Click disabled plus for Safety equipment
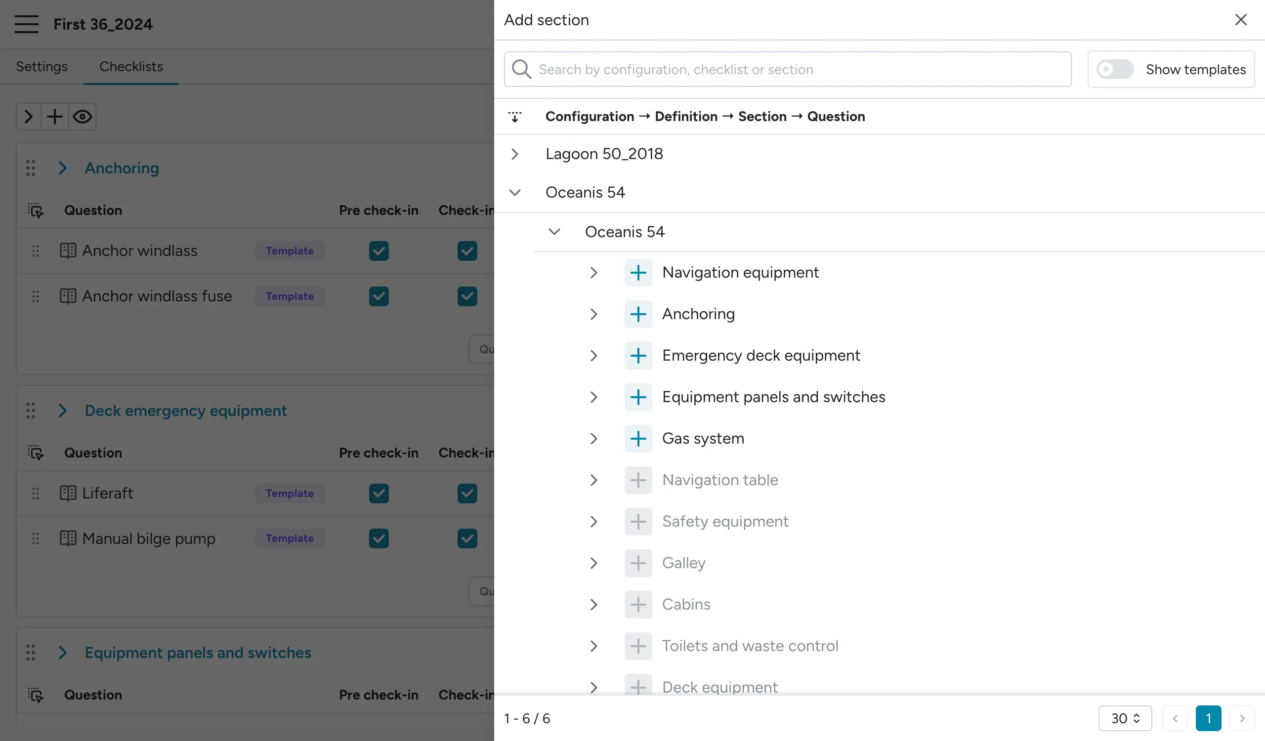The image size is (1265, 741). pyautogui.click(x=638, y=522)
